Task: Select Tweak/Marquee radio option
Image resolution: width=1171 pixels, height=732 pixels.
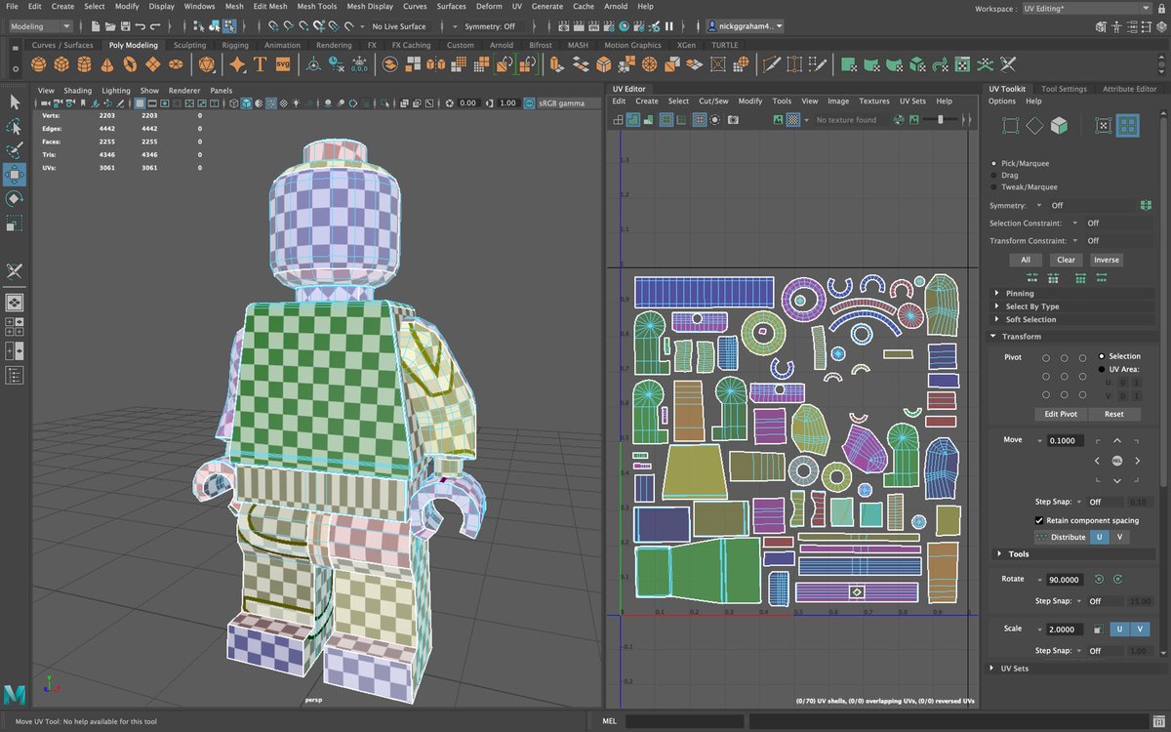Action: click(994, 186)
